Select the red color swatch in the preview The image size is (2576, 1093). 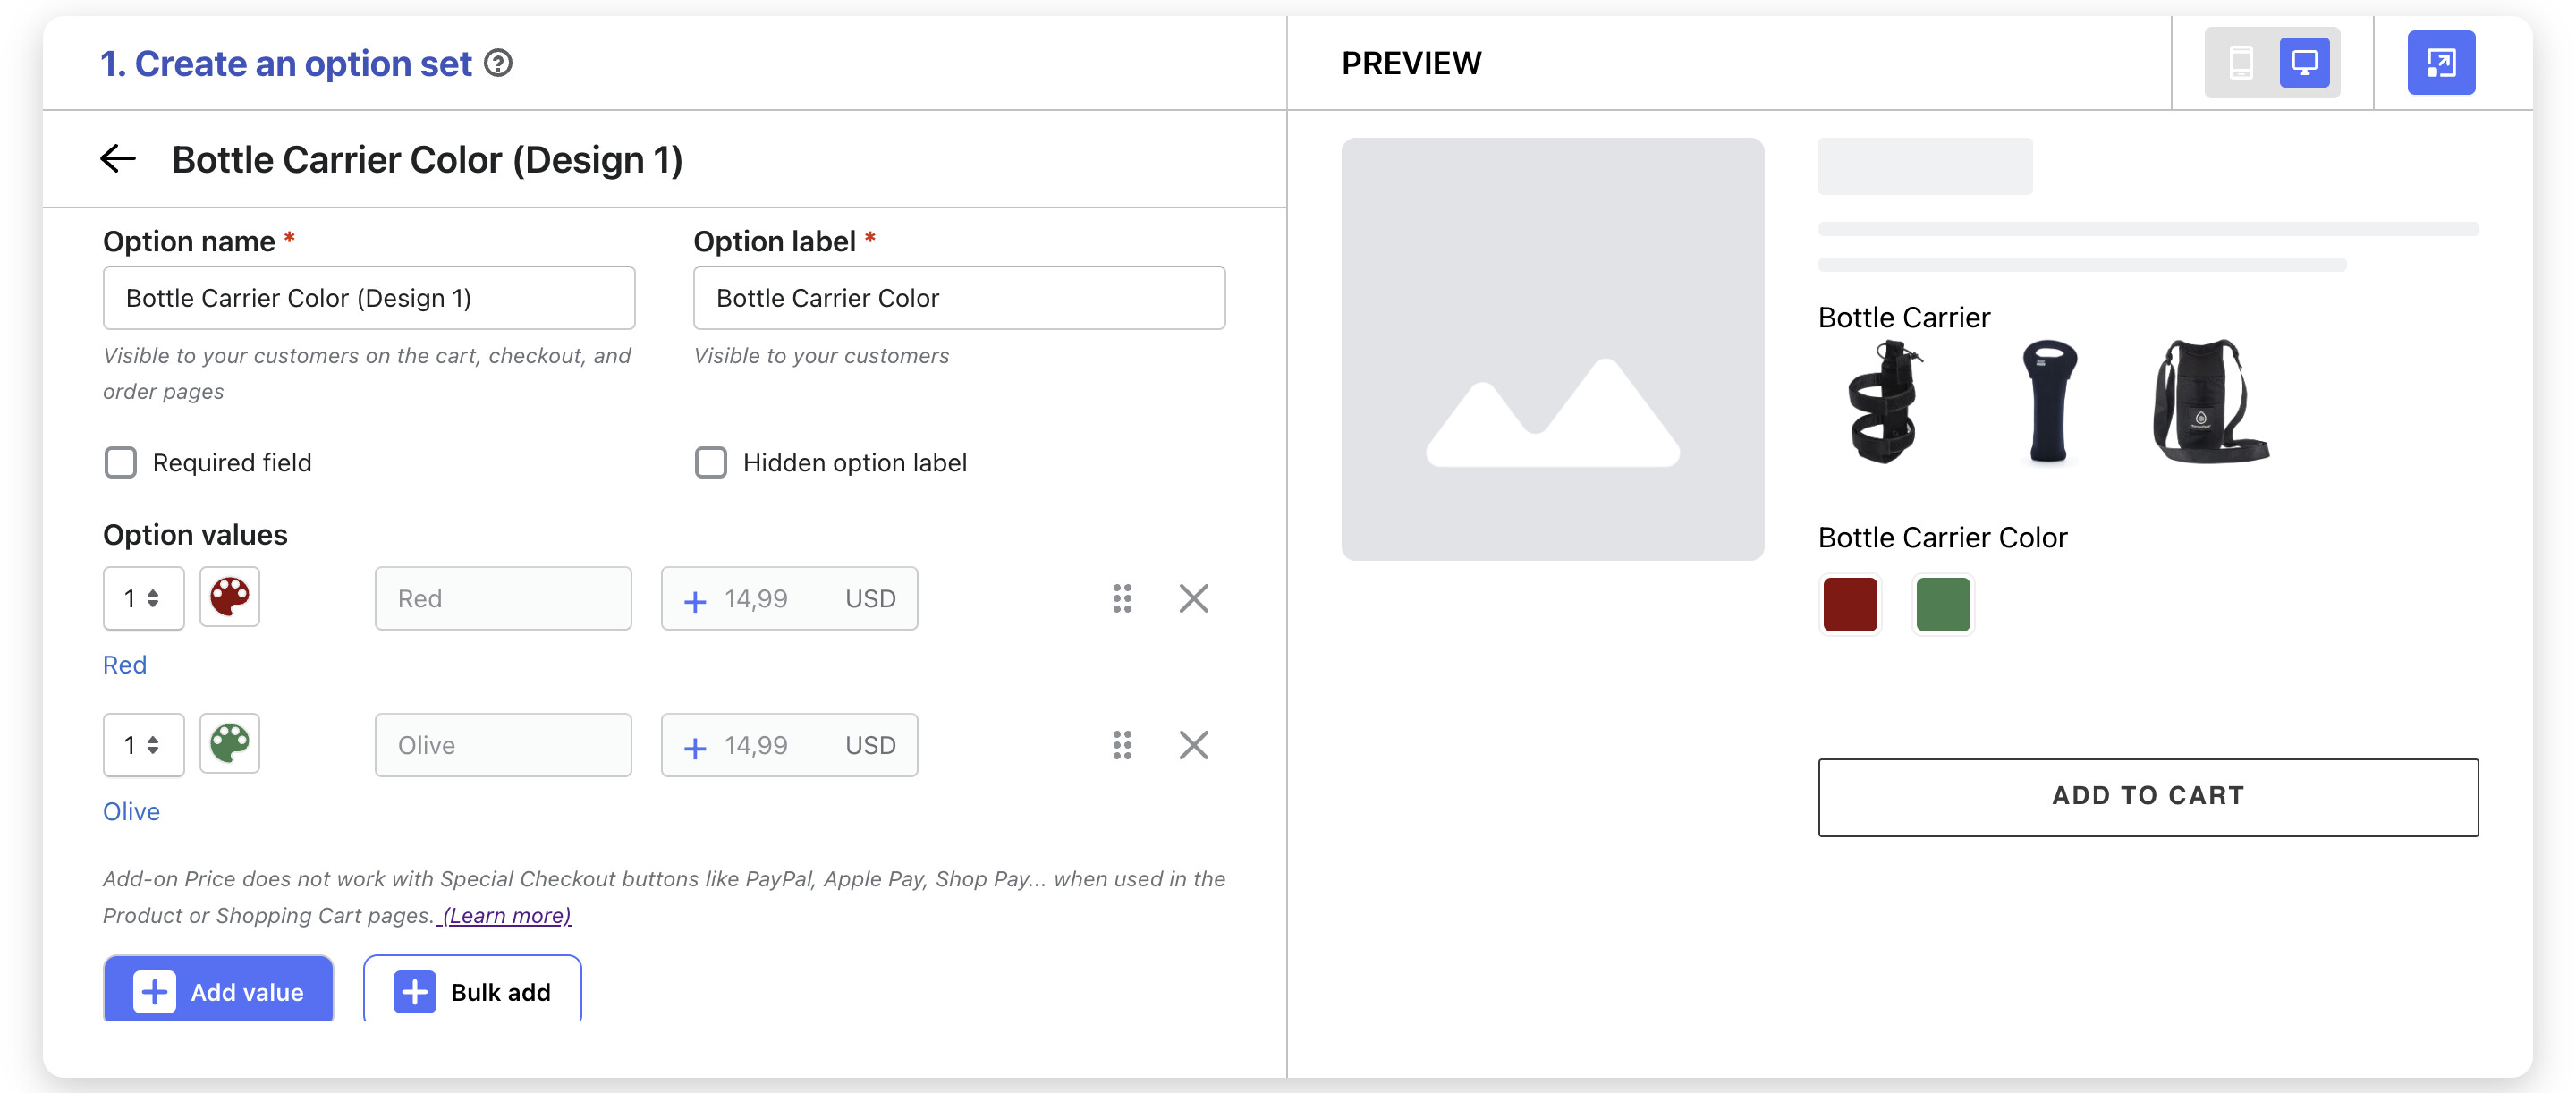[x=1849, y=604]
